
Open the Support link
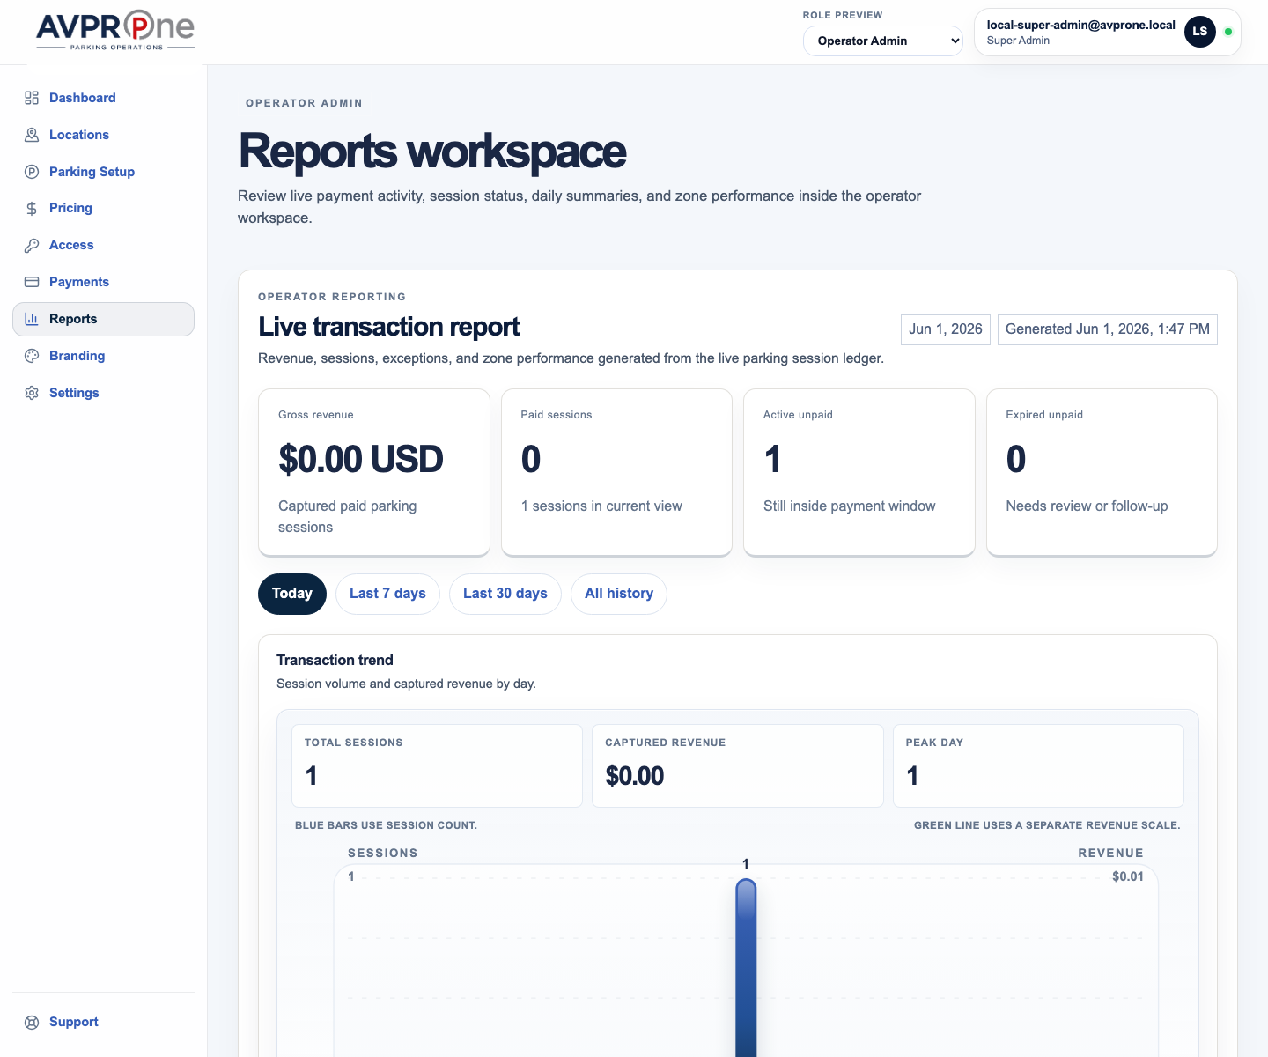point(103,1022)
